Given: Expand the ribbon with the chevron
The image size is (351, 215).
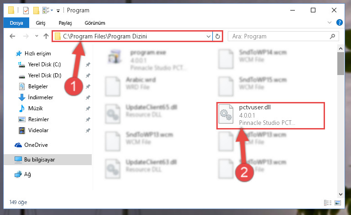Looking at the screenshot, I should [329, 22].
